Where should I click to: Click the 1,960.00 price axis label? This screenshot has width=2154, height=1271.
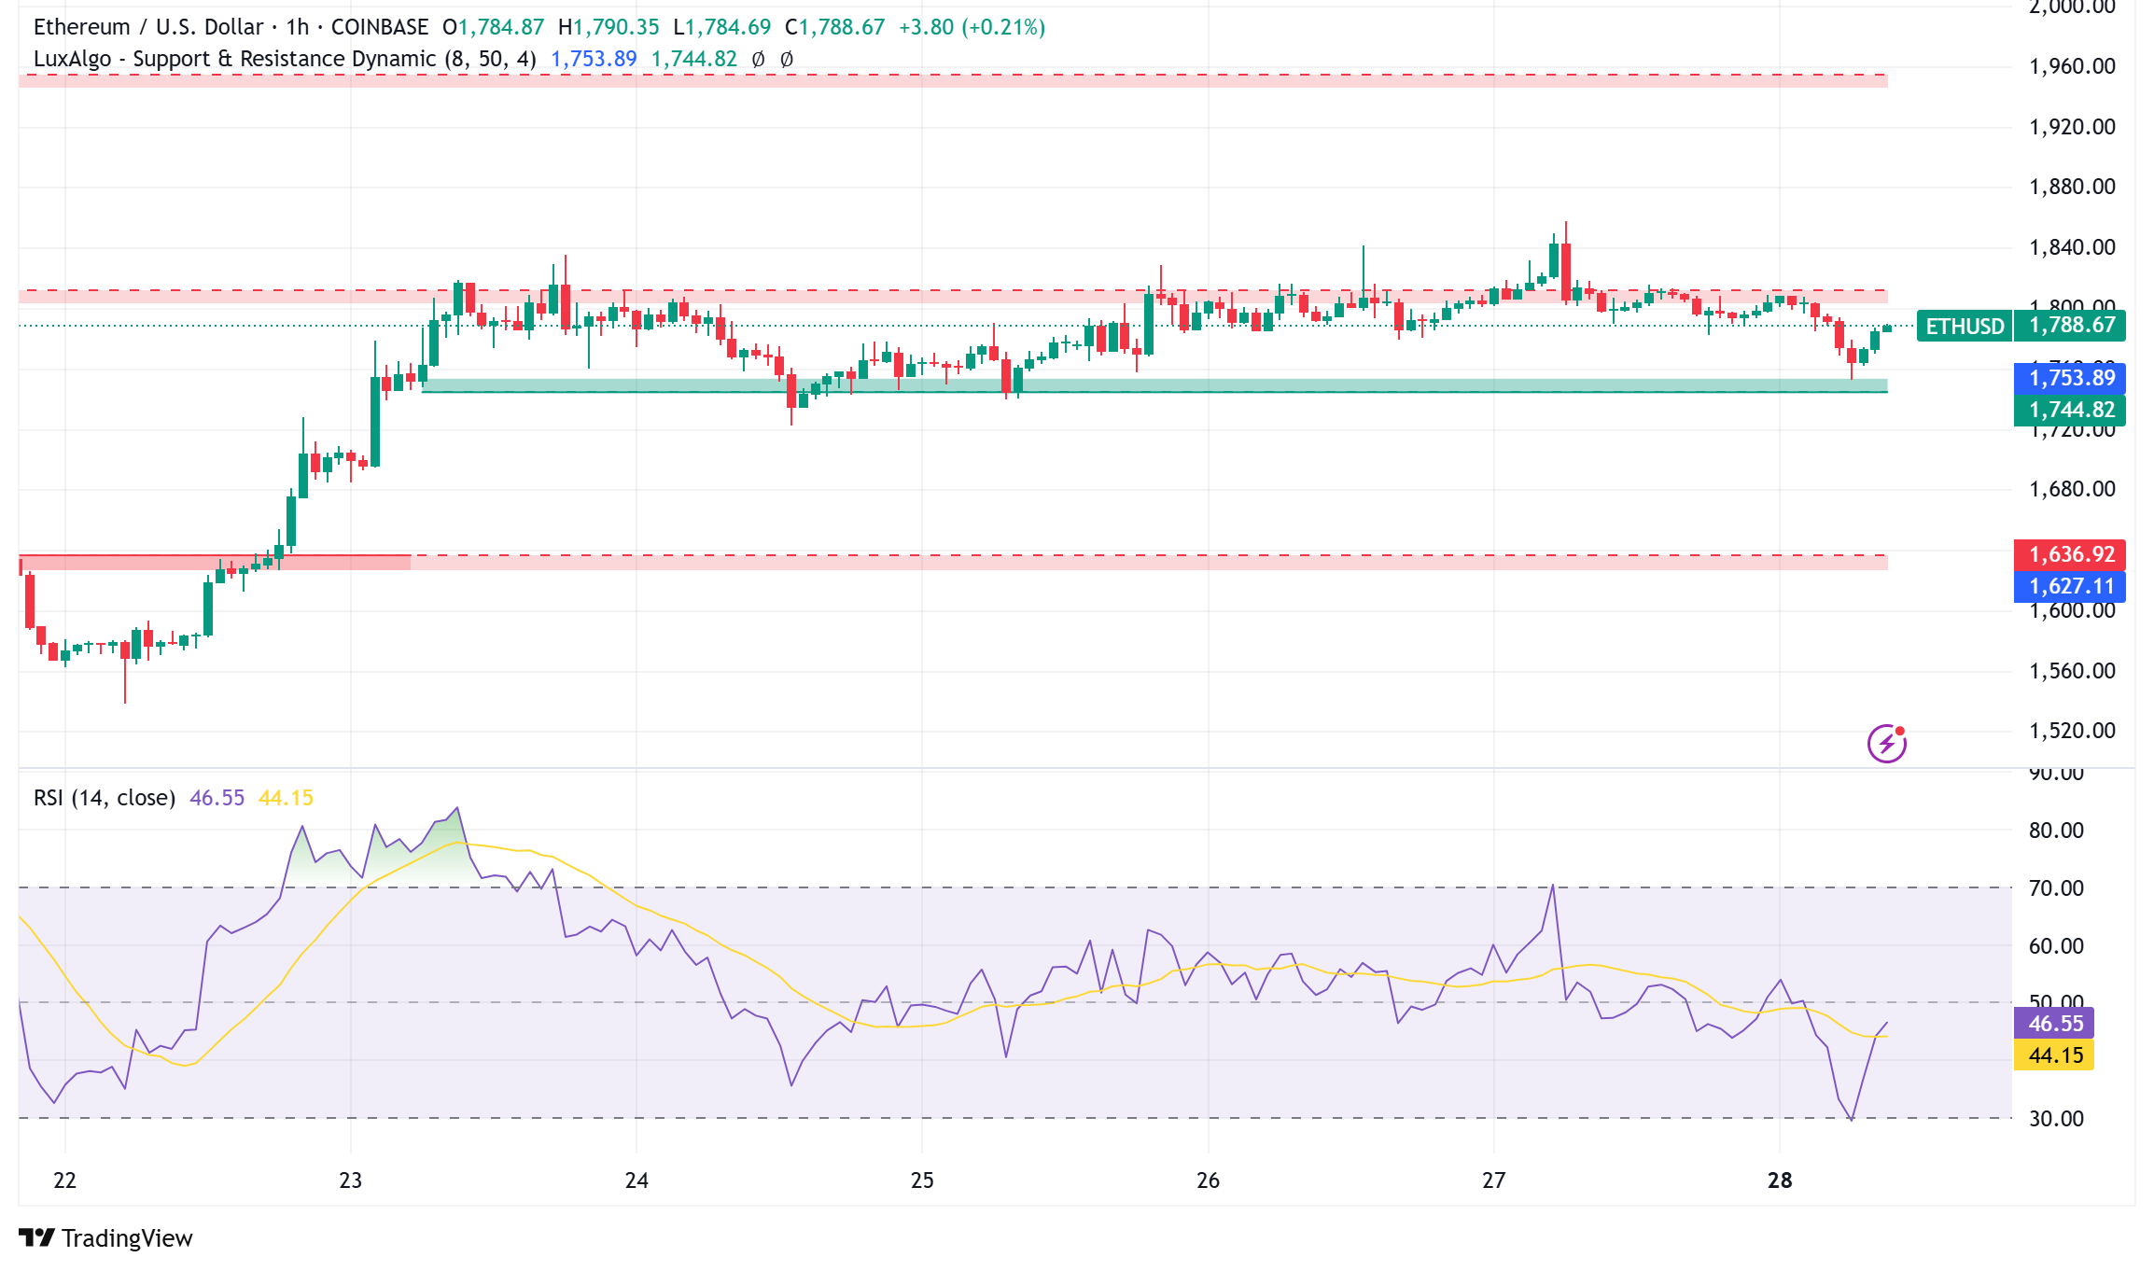tap(2072, 66)
